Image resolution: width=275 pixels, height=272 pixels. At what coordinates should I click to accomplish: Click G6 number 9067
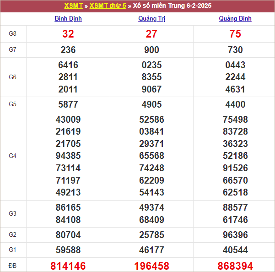[x=151, y=89]
